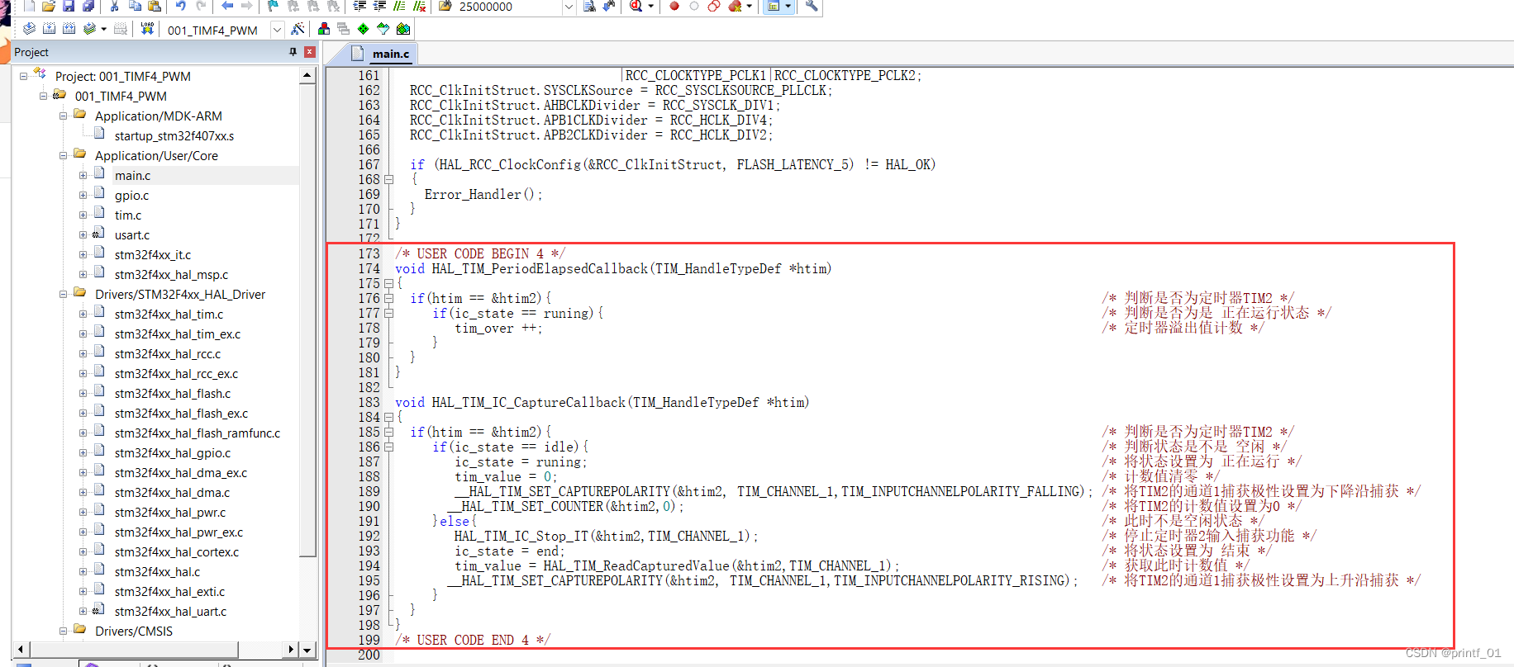Click the Find in Files icon
Screen dimensions: 1514x667
[x=445, y=6]
